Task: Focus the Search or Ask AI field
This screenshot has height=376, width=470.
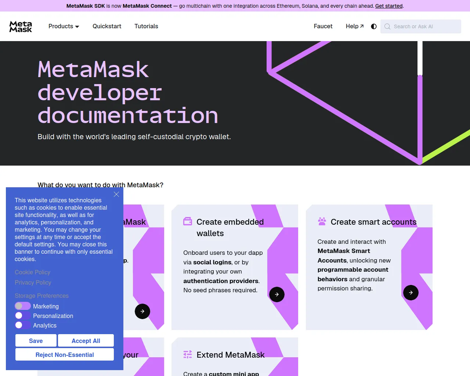Action: tap(421, 26)
